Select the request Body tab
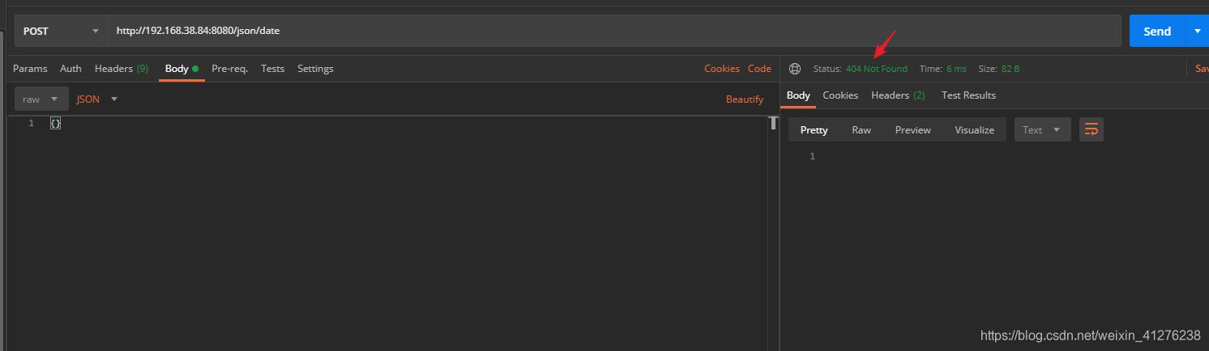 coord(182,69)
